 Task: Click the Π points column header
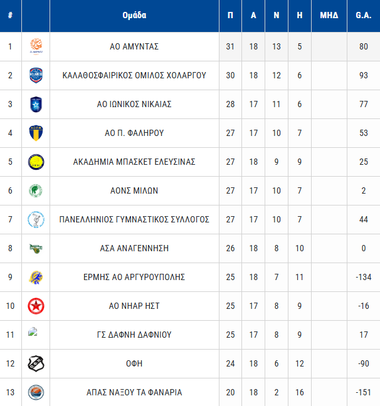click(230, 16)
